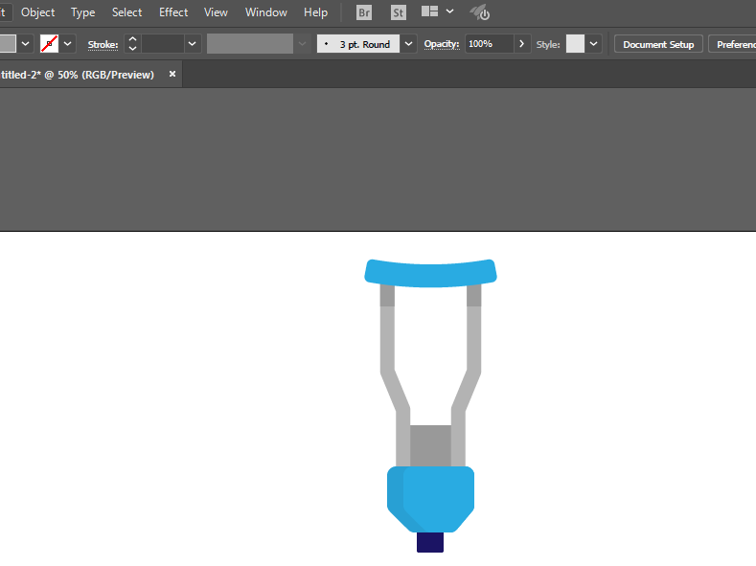
Task: Click the Adobe Stock St icon
Action: (x=398, y=12)
